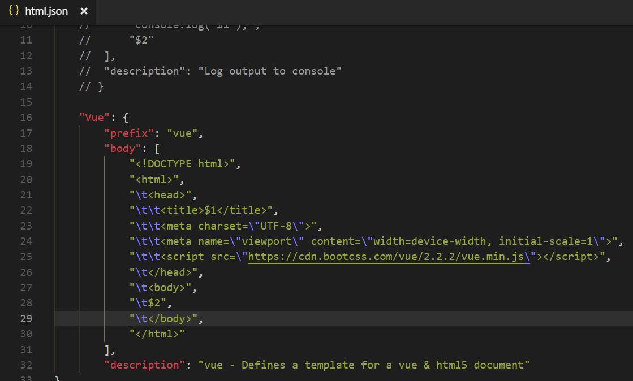Screen dimensions: 633x381
Task: Click line number 22 in gutter
Action: point(26,210)
